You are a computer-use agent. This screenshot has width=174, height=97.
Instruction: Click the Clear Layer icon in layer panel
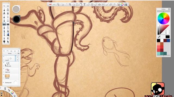click(15, 51)
